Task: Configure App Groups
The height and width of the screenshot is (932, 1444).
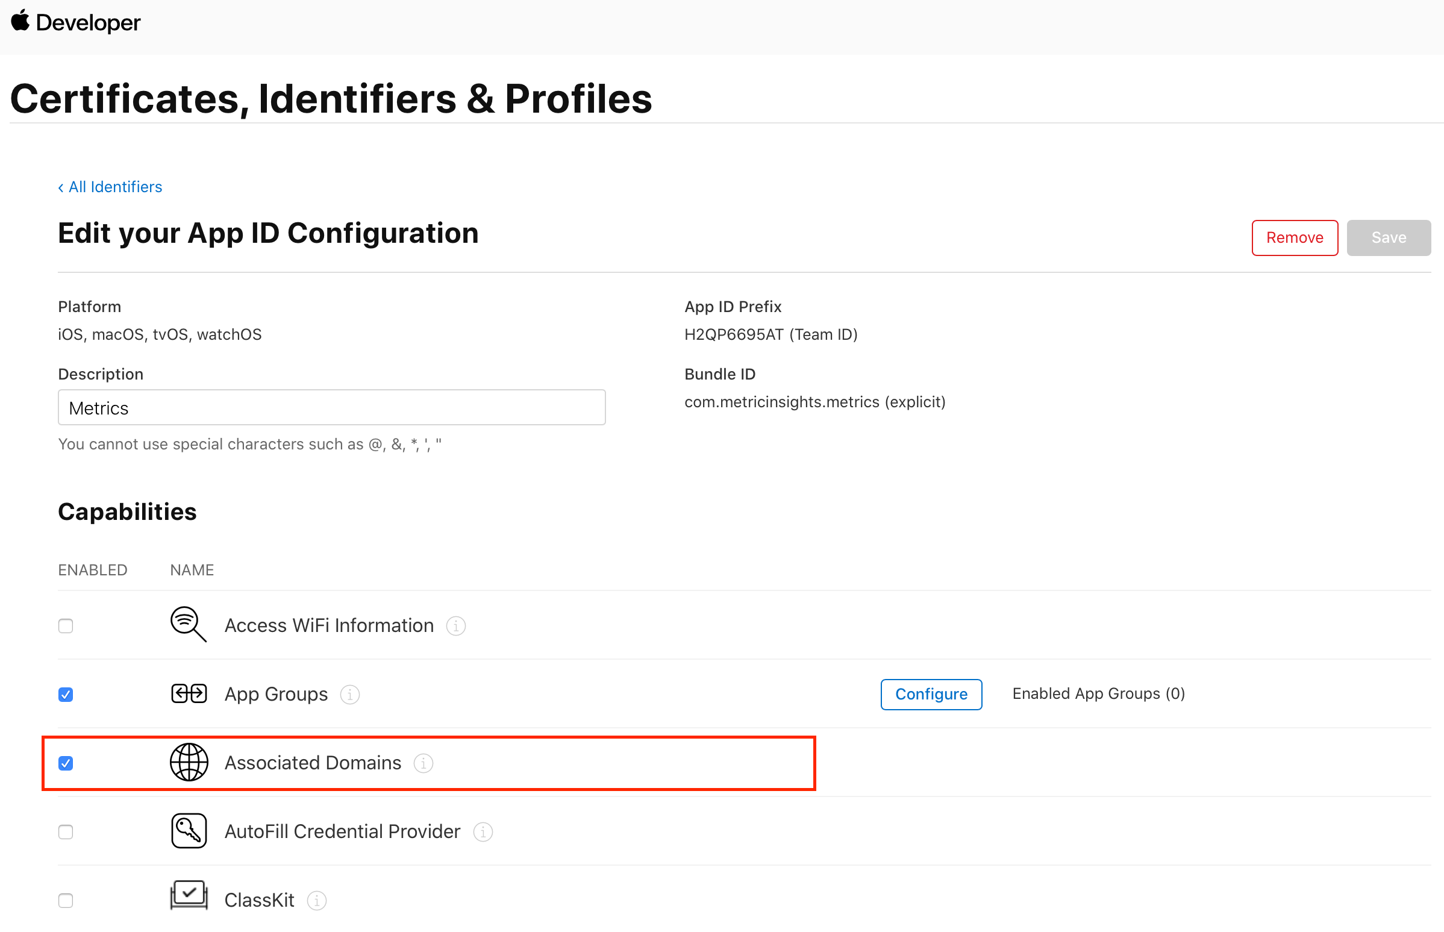Action: click(x=931, y=694)
